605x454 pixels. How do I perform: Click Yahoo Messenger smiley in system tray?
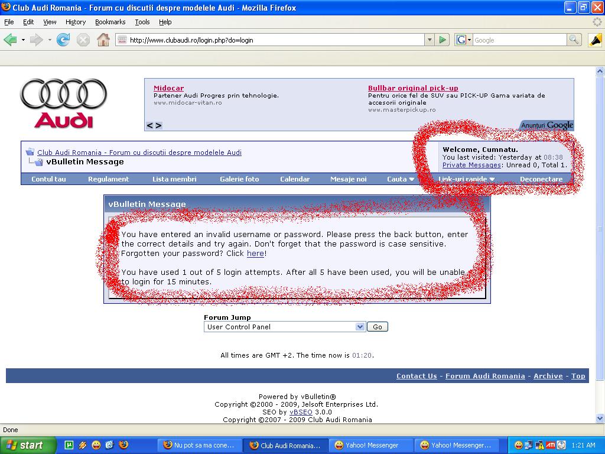pyautogui.click(x=519, y=445)
